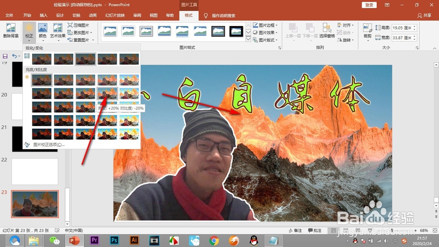This screenshot has height=247, width=439.
Task: Click the spelling check icon in status bar
Action: [x=57, y=230]
